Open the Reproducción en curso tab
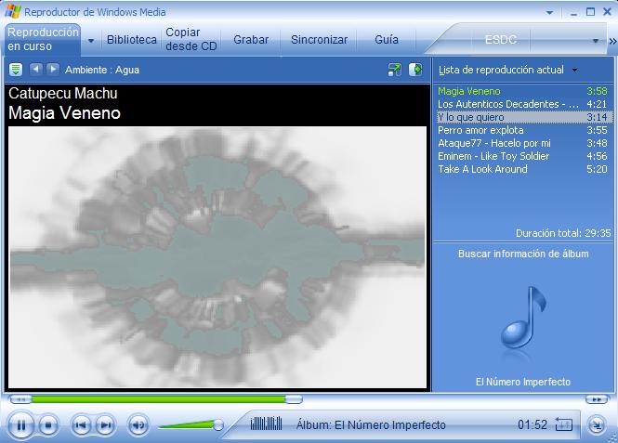Viewport: 618px width, 443px height. pos(43,39)
